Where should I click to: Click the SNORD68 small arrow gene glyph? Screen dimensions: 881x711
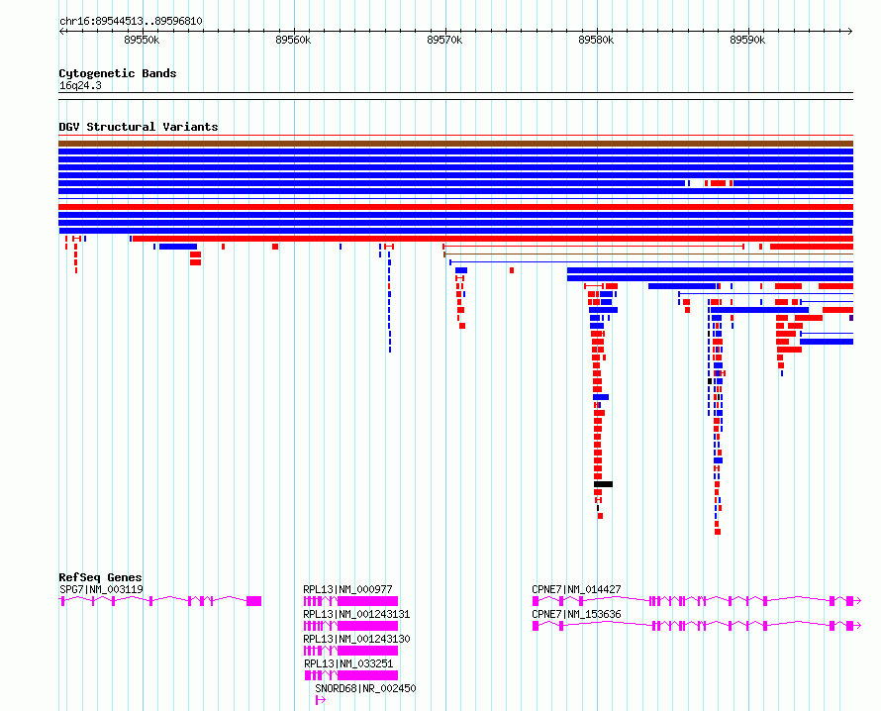click(321, 700)
